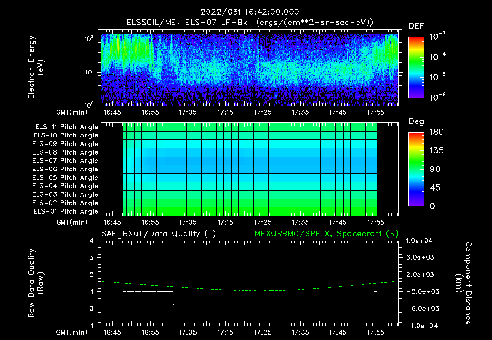Click the white data quality segment at value 1
Screen dimensions: 492x340
tap(148, 291)
